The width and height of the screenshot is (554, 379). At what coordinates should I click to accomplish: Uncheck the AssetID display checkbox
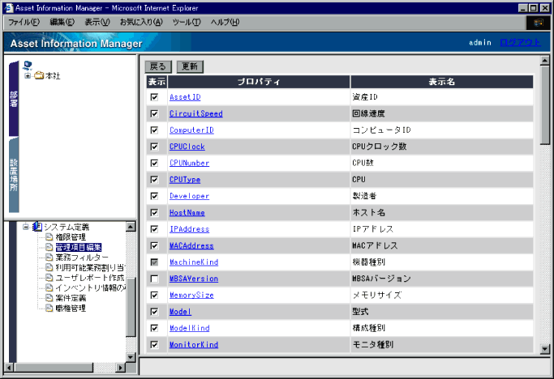click(x=154, y=97)
